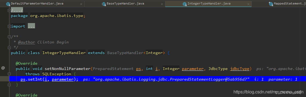This screenshot has height=97, width=306.
Task: Close the DefaultParameterHandler.java tab
Action: (x=81, y=4)
